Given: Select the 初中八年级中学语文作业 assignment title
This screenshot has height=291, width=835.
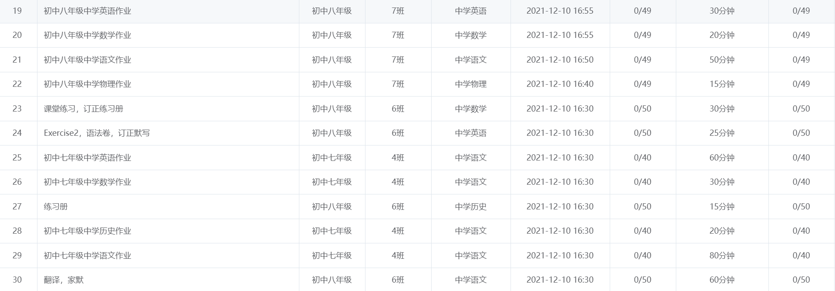Looking at the screenshot, I should point(87,60).
